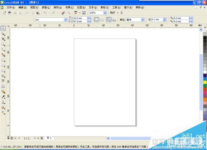The height and width of the screenshot is (150, 207).
Task: Select the Crop tool
Action: point(3,39)
